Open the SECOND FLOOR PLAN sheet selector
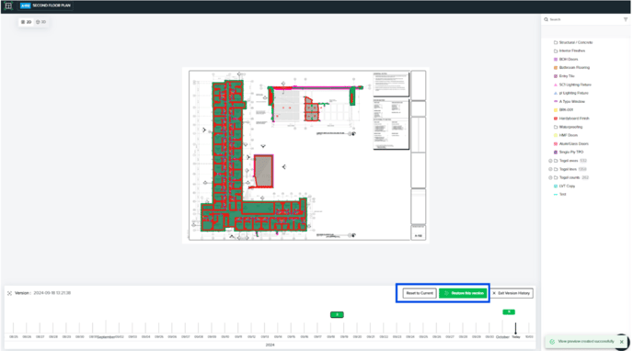 click(46, 6)
